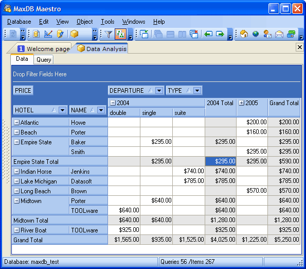Screen dimensions: 306x269
Task: Collapse the Midtown hotel row
Action: (17, 201)
